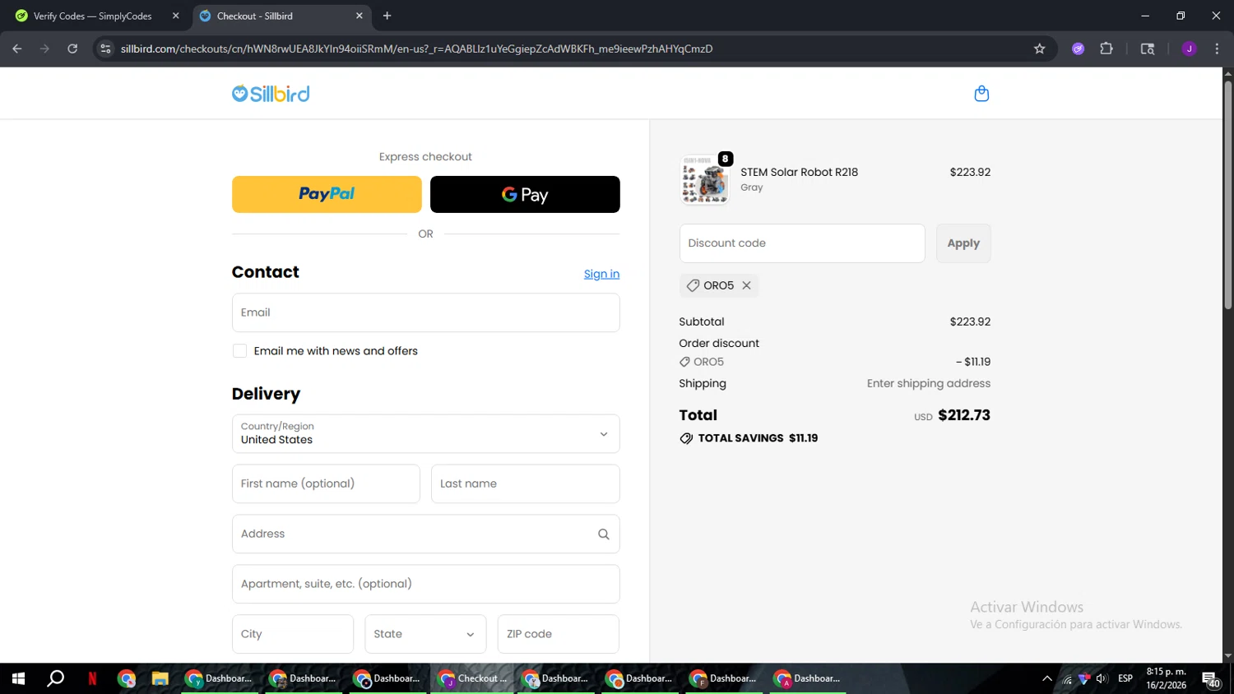The image size is (1234, 694).
Task: Open a new browser tab
Action: (x=387, y=16)
